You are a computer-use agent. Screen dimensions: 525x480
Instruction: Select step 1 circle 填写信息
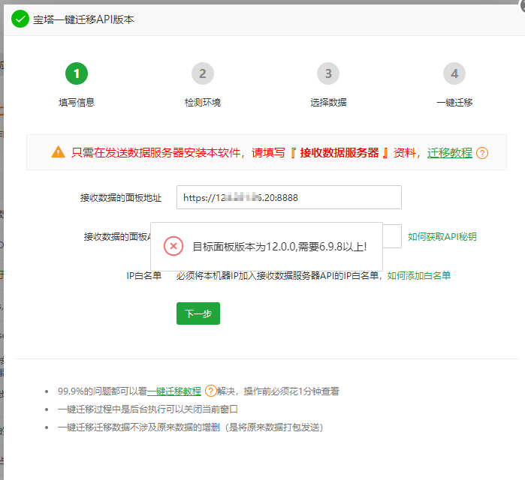[77, 73]
